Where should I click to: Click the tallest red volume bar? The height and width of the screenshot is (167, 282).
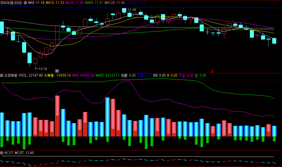pos(57,116)
